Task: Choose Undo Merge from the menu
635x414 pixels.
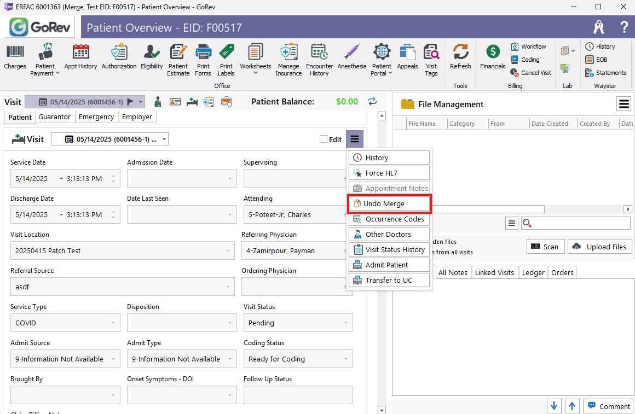Action: 389,203
